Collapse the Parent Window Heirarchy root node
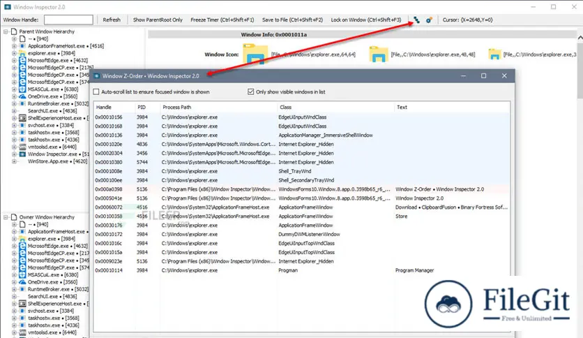The height and width of the screenshot is (338, 583). [x=6, y=31]
